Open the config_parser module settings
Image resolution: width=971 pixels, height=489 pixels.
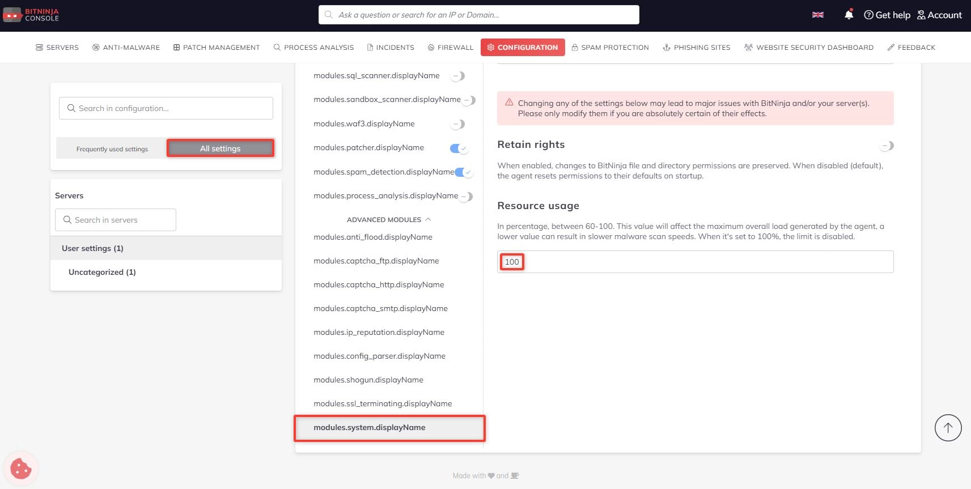pos(379,356)
